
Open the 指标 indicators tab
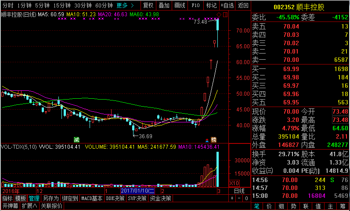[x=7, y=198]
